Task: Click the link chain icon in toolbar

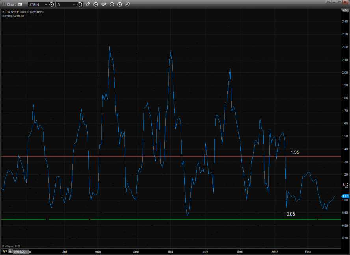Action: coord(128,4)
